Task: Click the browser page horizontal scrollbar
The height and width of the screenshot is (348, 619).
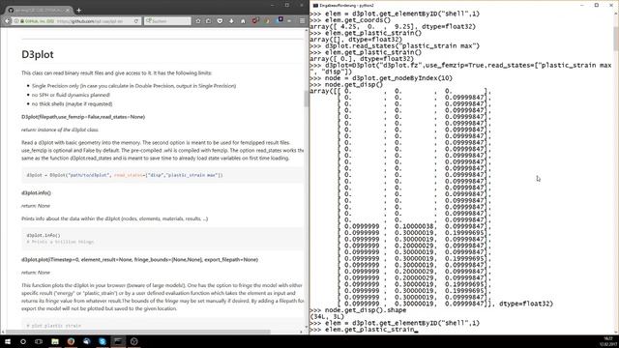Action: [x=137, y=332]
